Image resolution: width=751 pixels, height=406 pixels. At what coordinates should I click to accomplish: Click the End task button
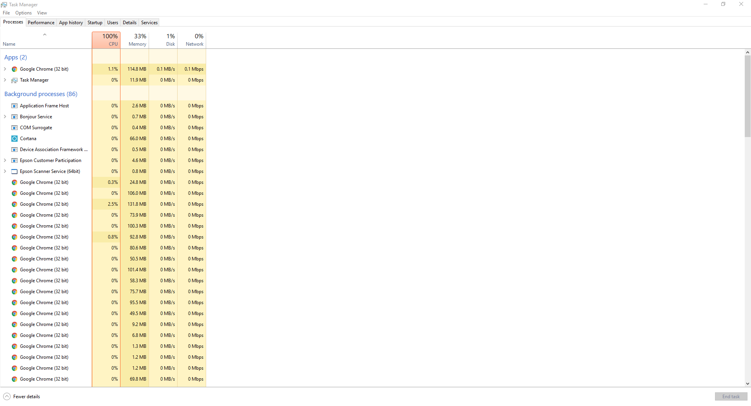tap(731, 397)
